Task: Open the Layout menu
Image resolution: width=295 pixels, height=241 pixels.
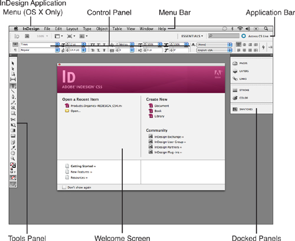Action: coord(72,29)
